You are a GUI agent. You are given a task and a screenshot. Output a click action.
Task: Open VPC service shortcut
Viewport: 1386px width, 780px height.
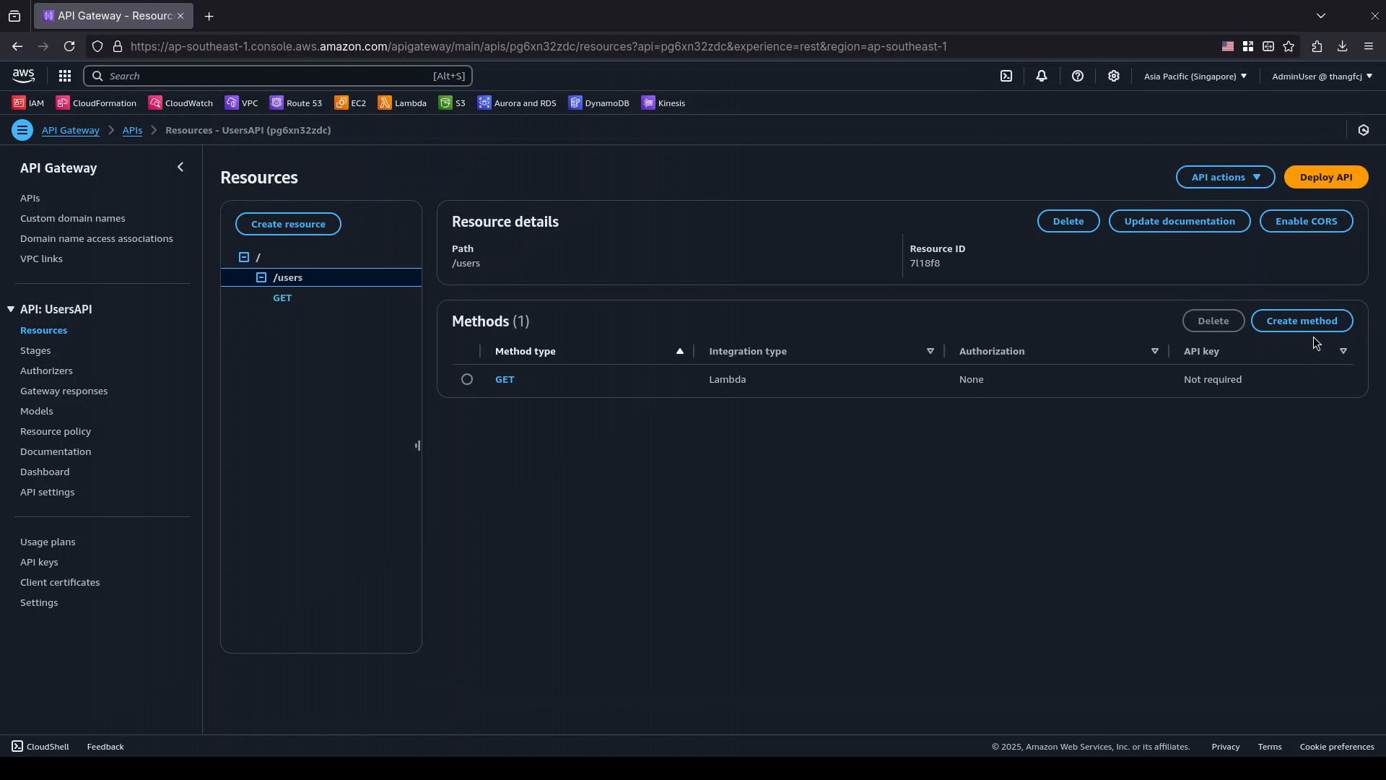pyautogui.click(x=241, y=103)
